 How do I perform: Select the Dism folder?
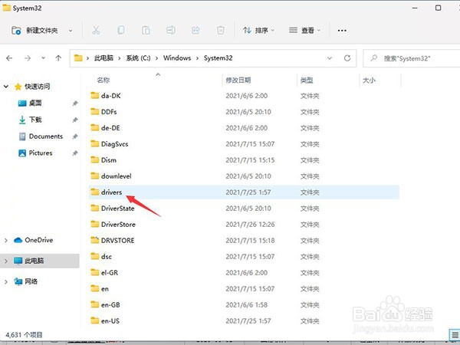click(x=244, y=160)
